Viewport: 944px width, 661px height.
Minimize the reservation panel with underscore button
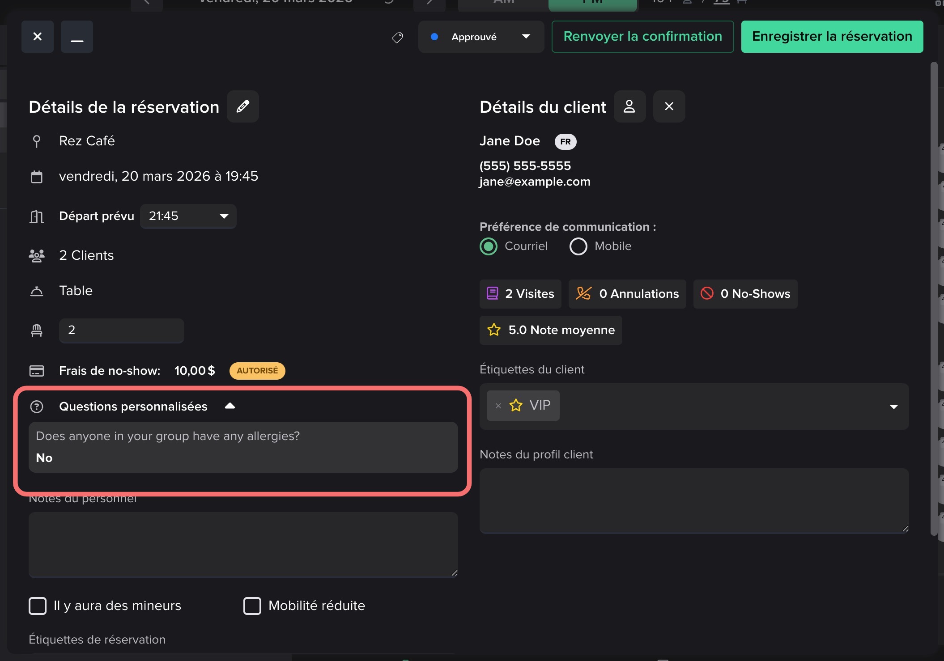77,37
